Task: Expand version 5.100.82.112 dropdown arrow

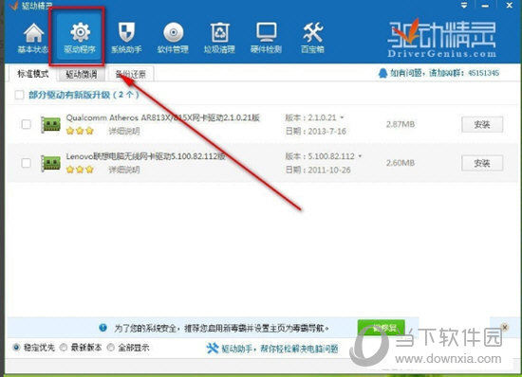Action: (x=361, y=156)
